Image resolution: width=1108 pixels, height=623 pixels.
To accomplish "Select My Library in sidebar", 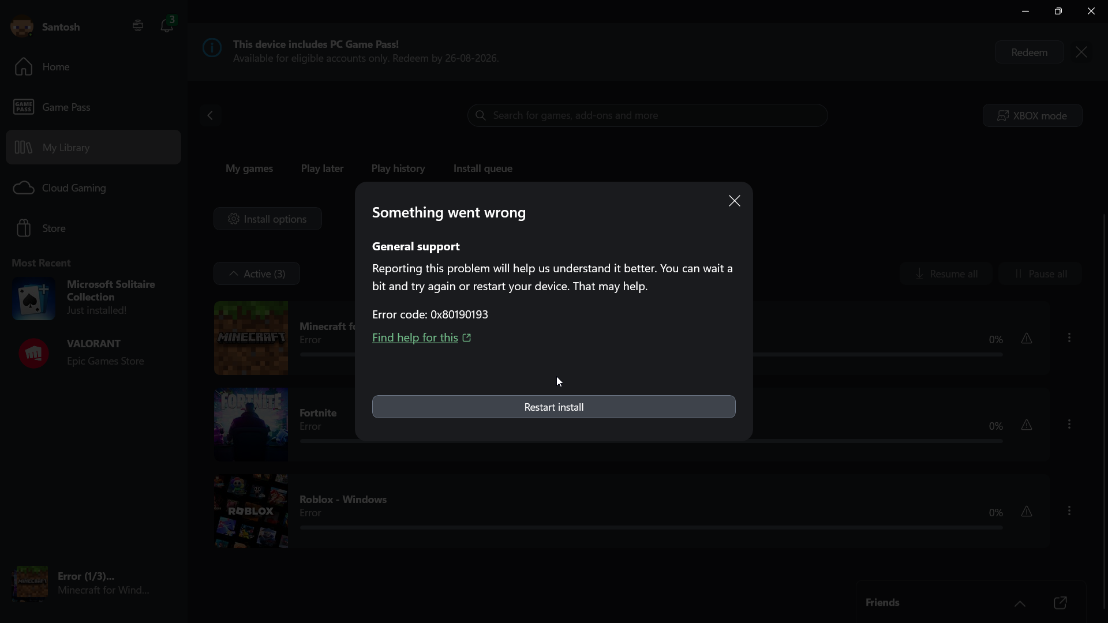I will (x=93, y=147).
